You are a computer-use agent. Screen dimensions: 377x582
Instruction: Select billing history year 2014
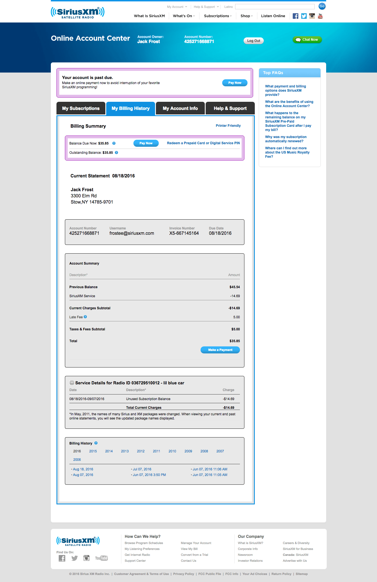click(x=109, y=451)
